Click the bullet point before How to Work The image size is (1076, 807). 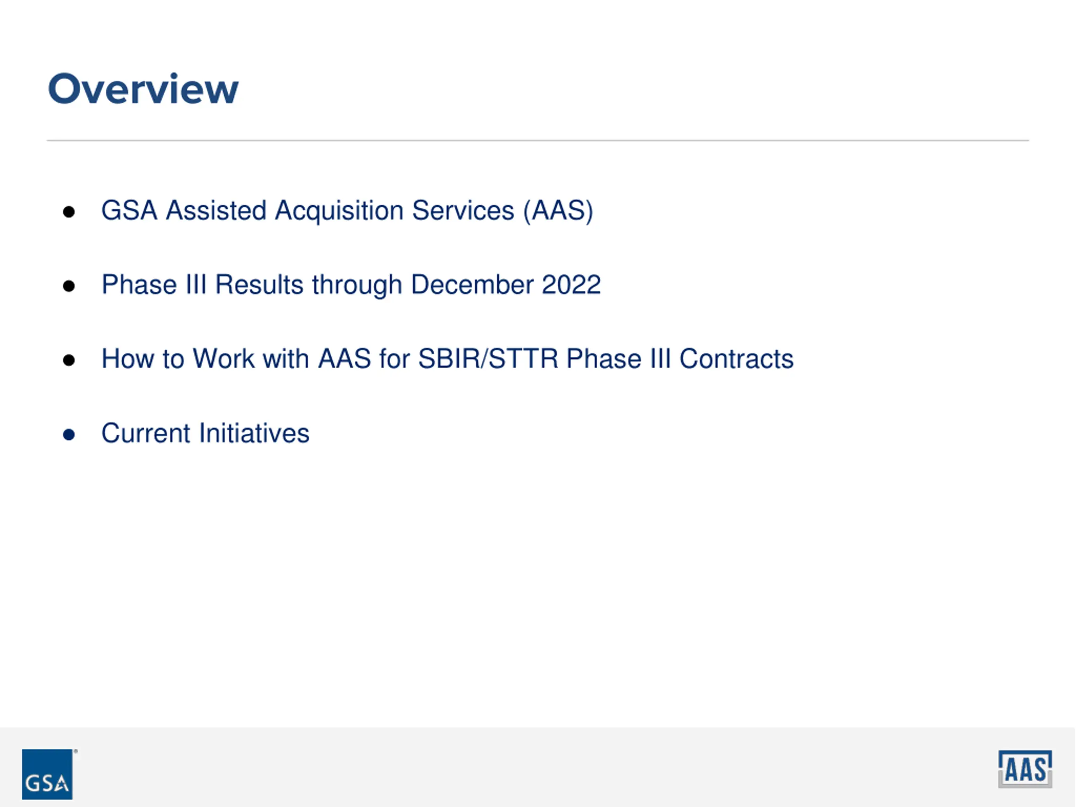69,361
